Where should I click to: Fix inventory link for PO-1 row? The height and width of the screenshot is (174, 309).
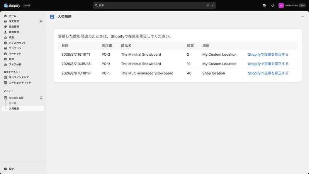(268, 73)
